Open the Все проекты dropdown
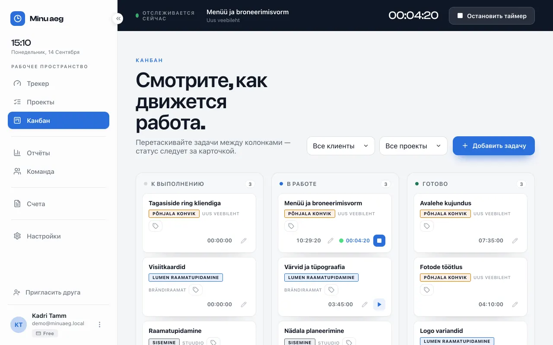Image resolution: width=553 pixels, height=345 pixels. click(413, 146)
